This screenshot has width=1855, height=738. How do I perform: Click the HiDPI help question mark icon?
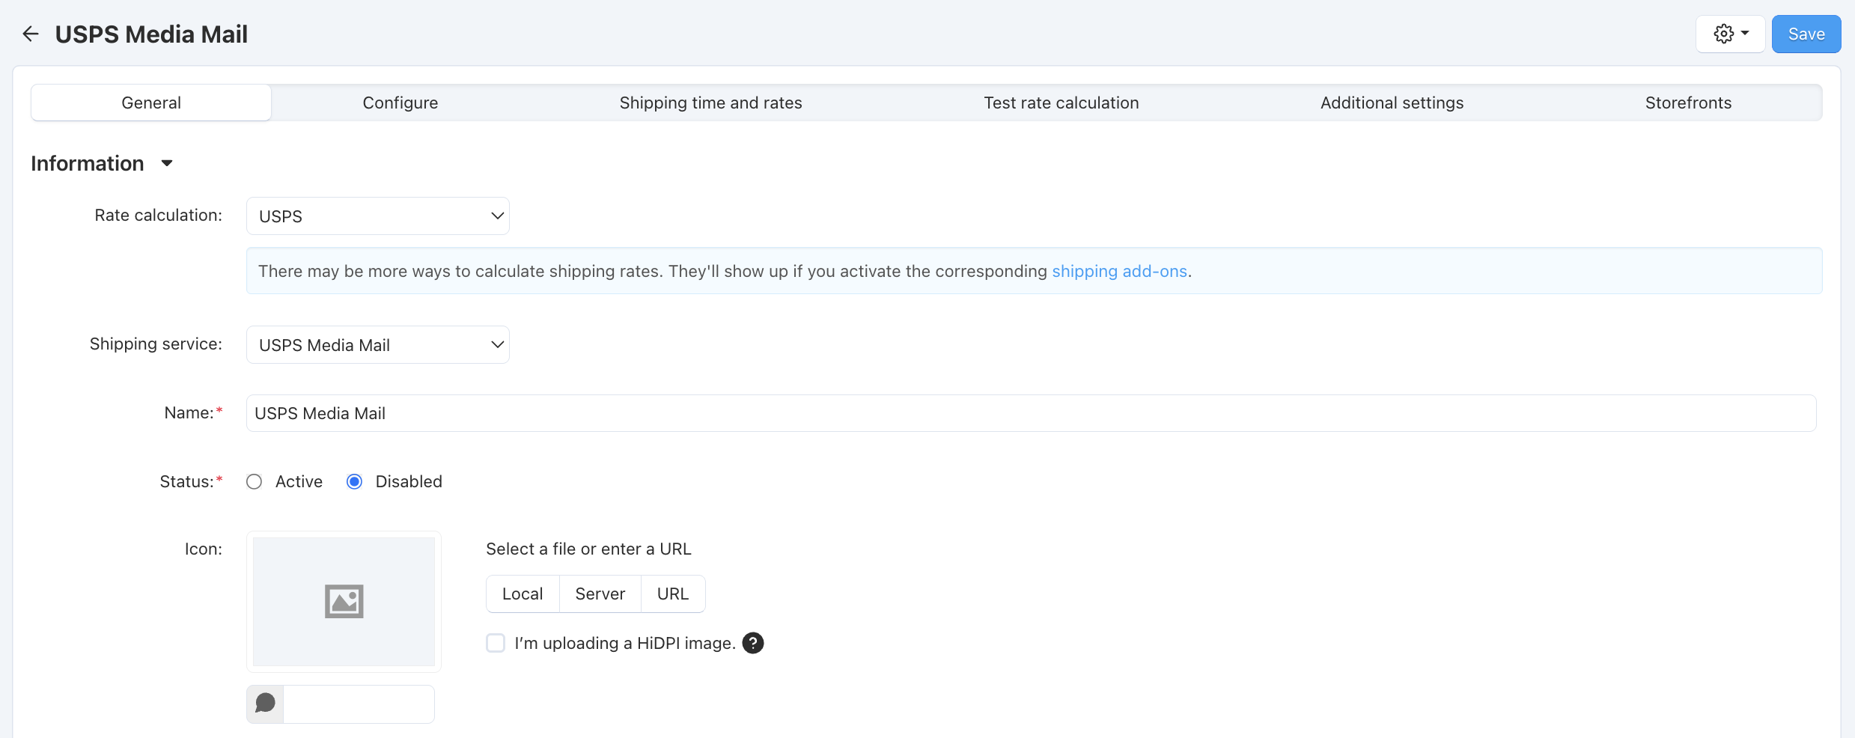[x=753, y=643]
